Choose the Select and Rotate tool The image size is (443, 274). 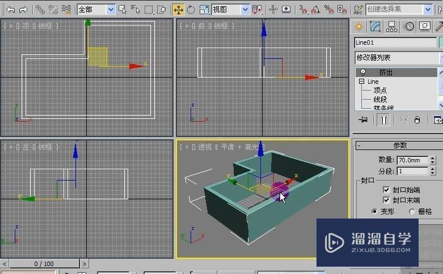(x=191, y=10)
